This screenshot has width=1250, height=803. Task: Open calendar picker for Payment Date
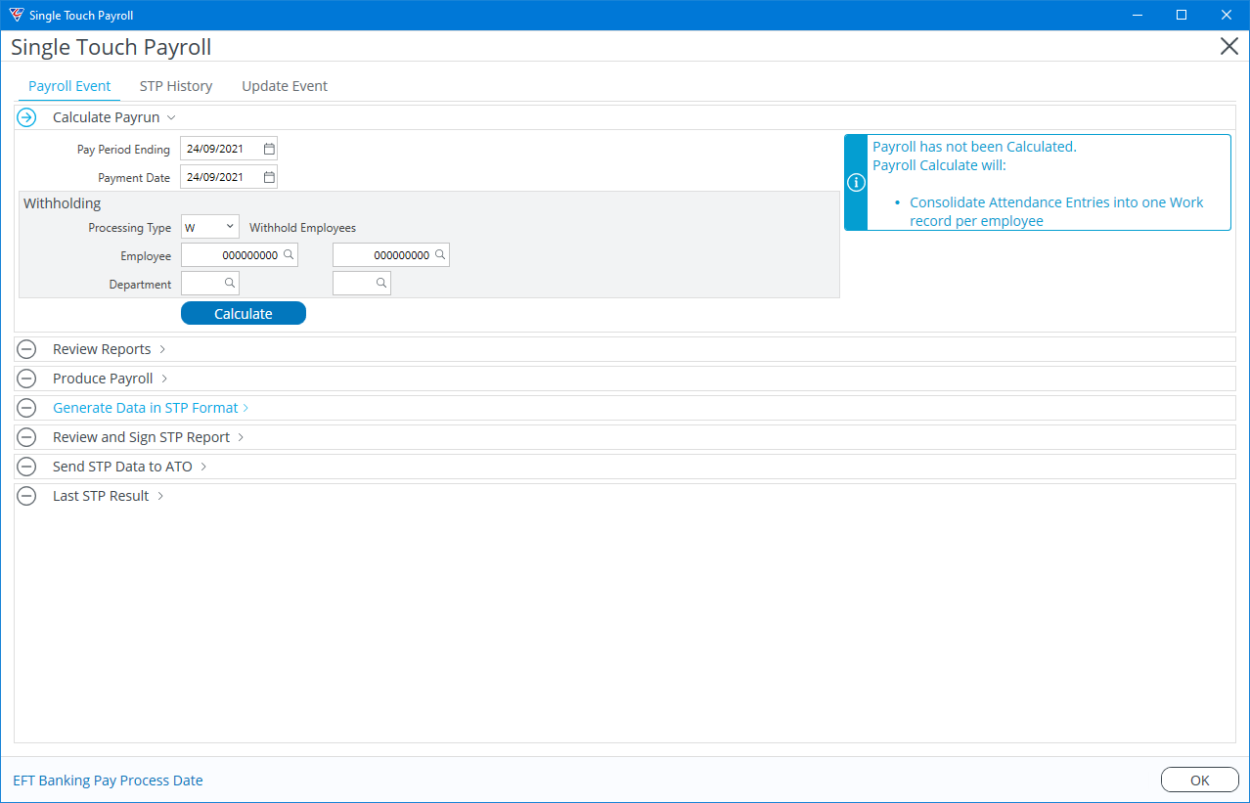tap(269, 177)
